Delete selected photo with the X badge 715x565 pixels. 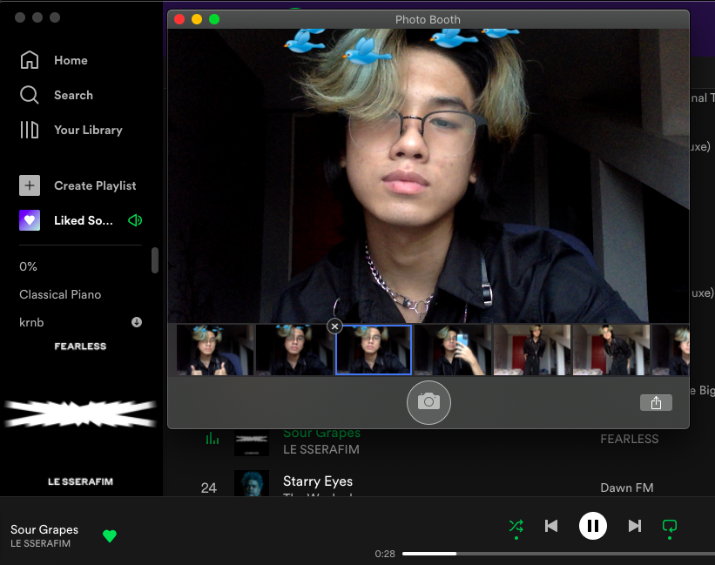pyautogui.click(x=334, y=326)
